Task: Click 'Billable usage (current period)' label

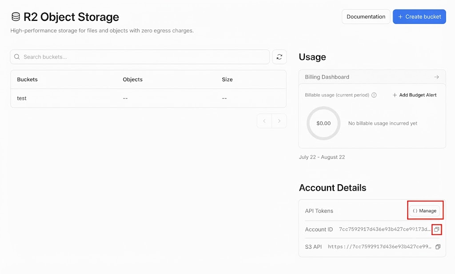Action: pos(337,95)
